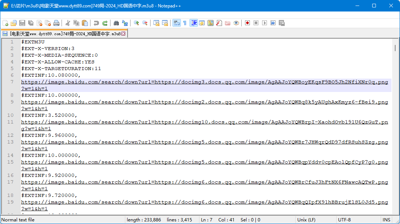Image resolution: width=400 pixels, height=224 pixels.
Task: Undo the last edit
Action: (x=96, y=23)
